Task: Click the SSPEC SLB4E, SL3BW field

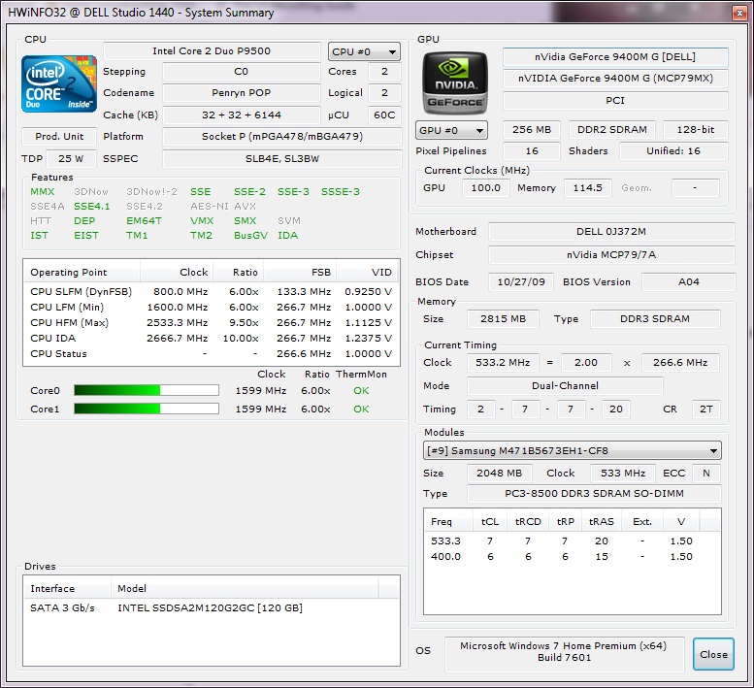Action: 282,159
